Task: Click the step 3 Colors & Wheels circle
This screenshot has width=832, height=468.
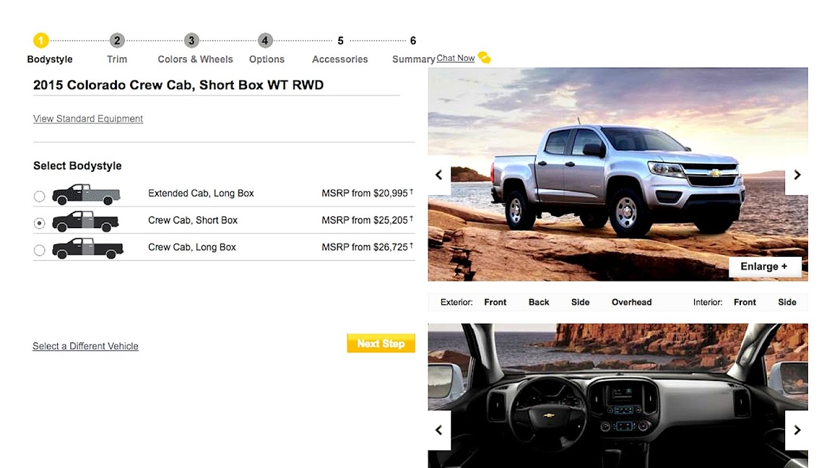Action: click(191, 40)
